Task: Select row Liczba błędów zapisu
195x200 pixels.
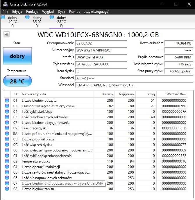Action: pyautogui.click(x=96, y=189)
